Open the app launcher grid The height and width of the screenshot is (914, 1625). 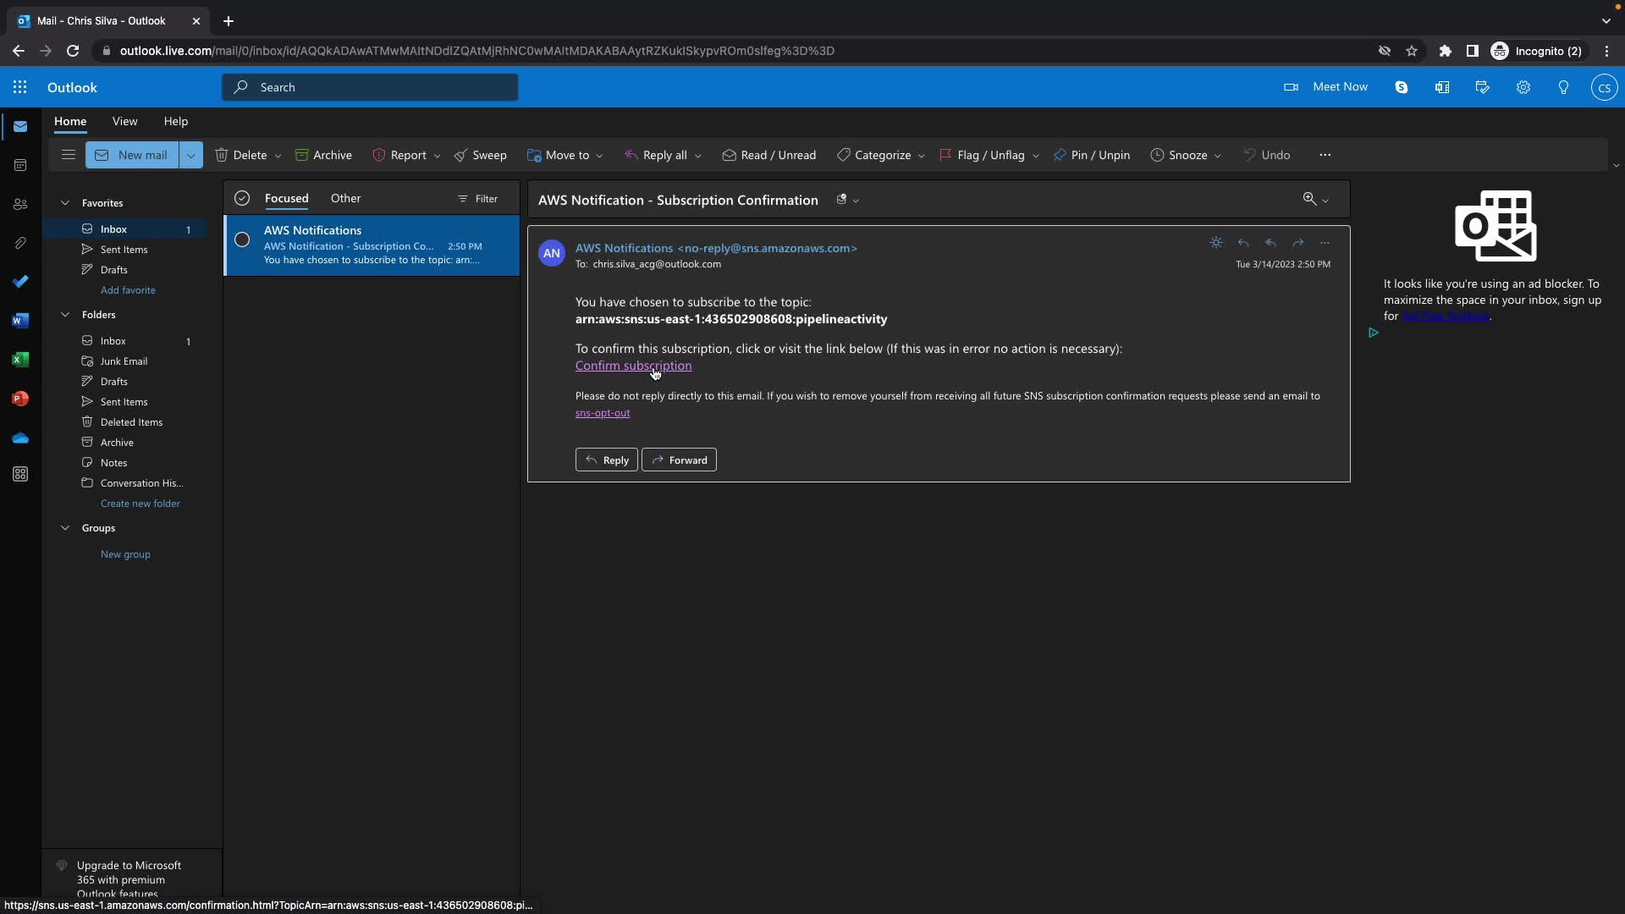coord(20,87)
